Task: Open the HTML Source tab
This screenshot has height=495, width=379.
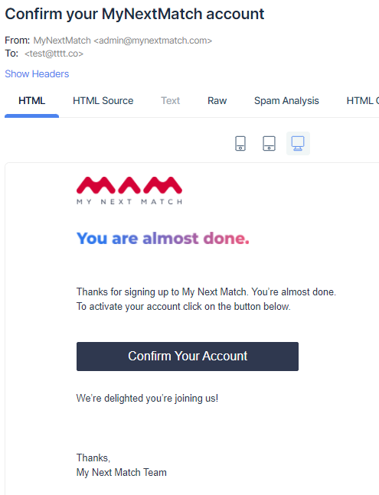Action: (103, 101)
